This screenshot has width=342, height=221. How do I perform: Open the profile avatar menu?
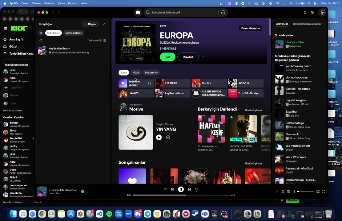click(x=322, y=13)
